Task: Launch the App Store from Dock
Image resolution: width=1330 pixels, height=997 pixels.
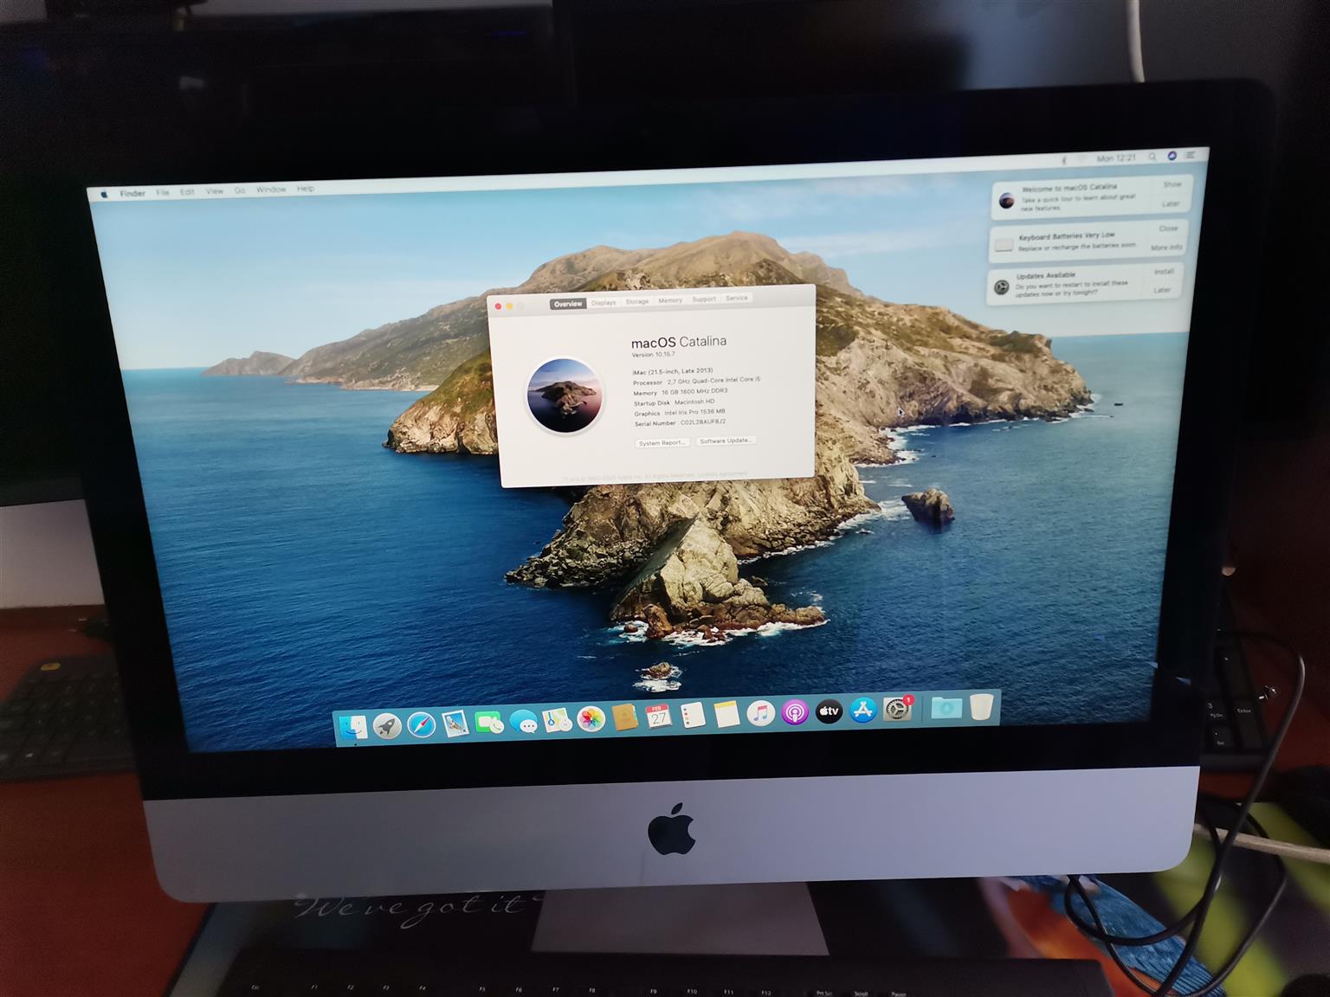Action: point(862,711)
